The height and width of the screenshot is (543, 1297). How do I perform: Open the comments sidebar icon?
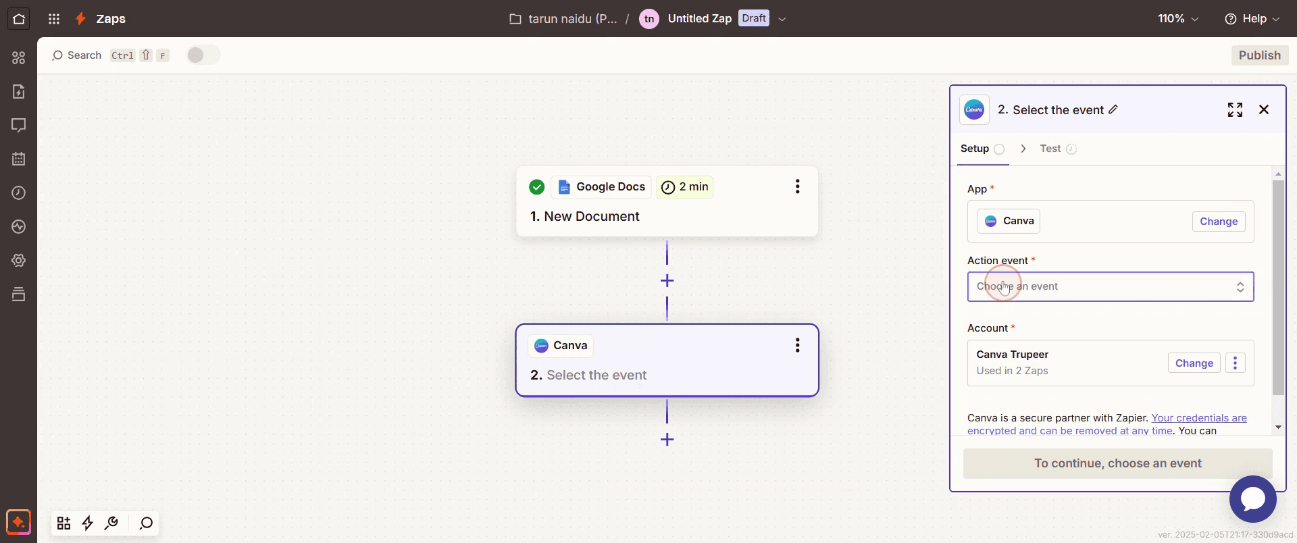pos(19,125)
